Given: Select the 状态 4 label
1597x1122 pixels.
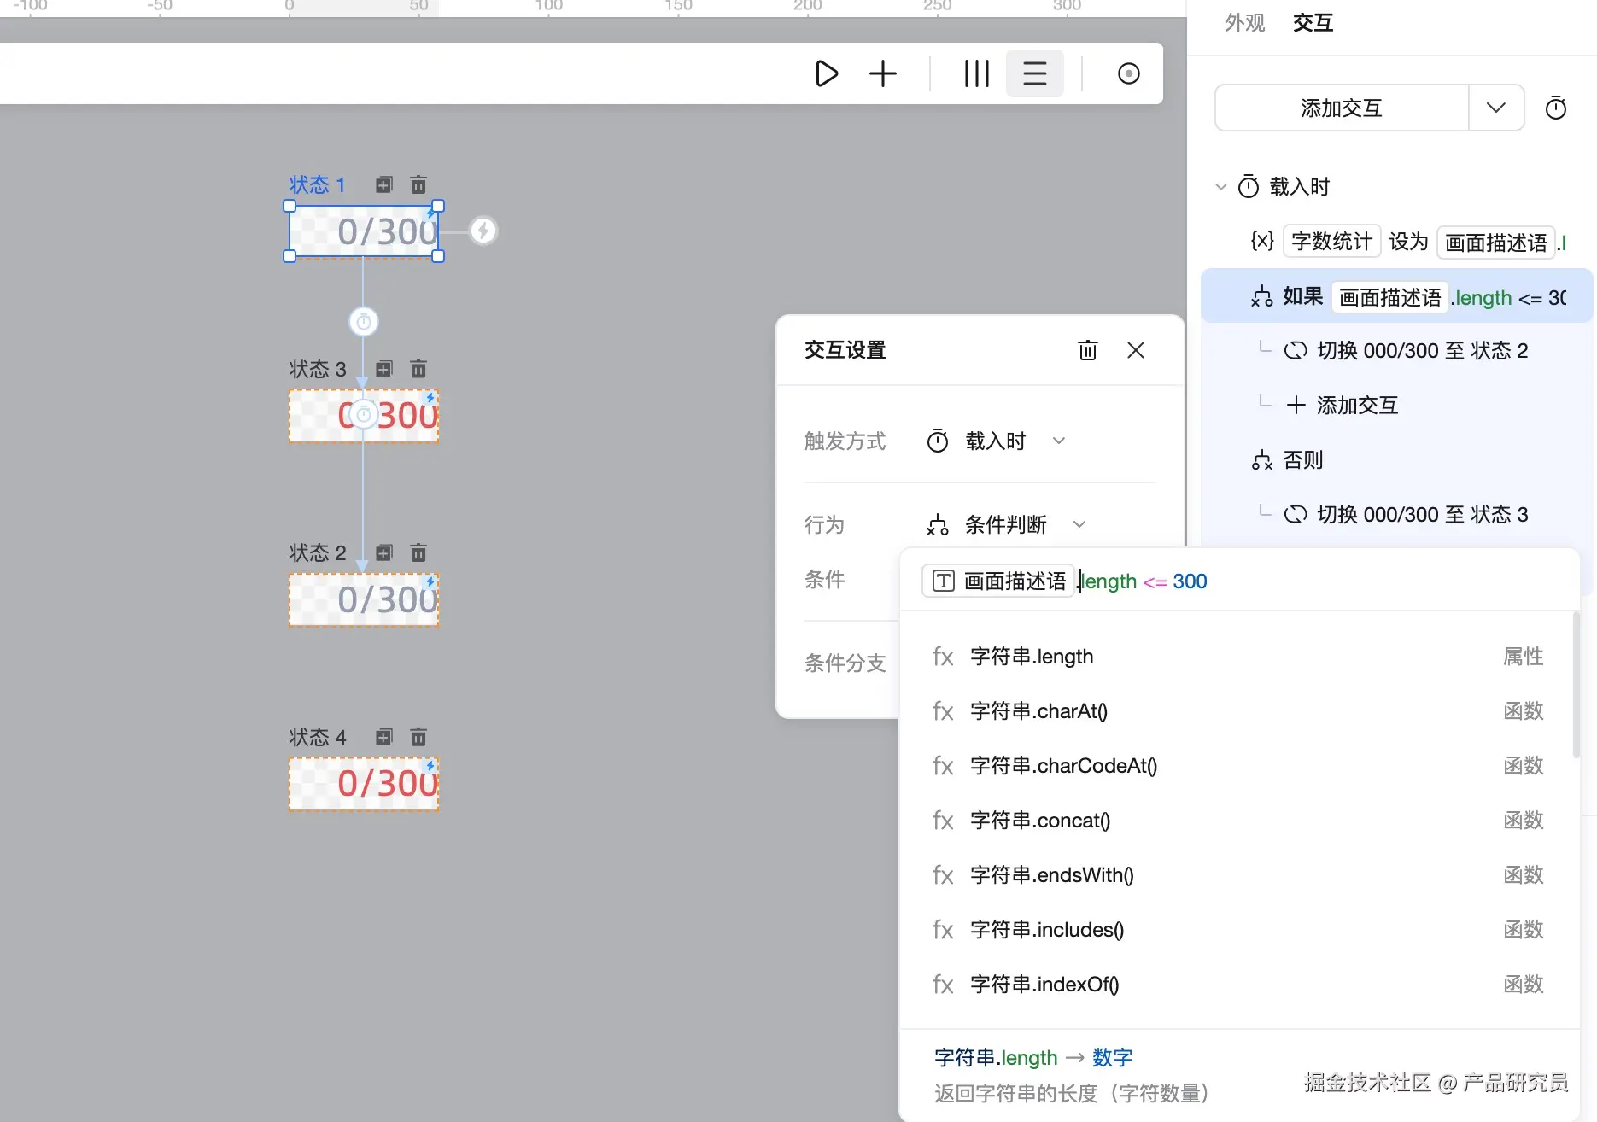Looking at the screenshot, I should [317, 738].
